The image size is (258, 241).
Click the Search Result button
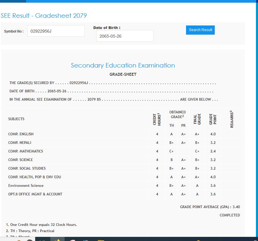click(x=200, y=30)
